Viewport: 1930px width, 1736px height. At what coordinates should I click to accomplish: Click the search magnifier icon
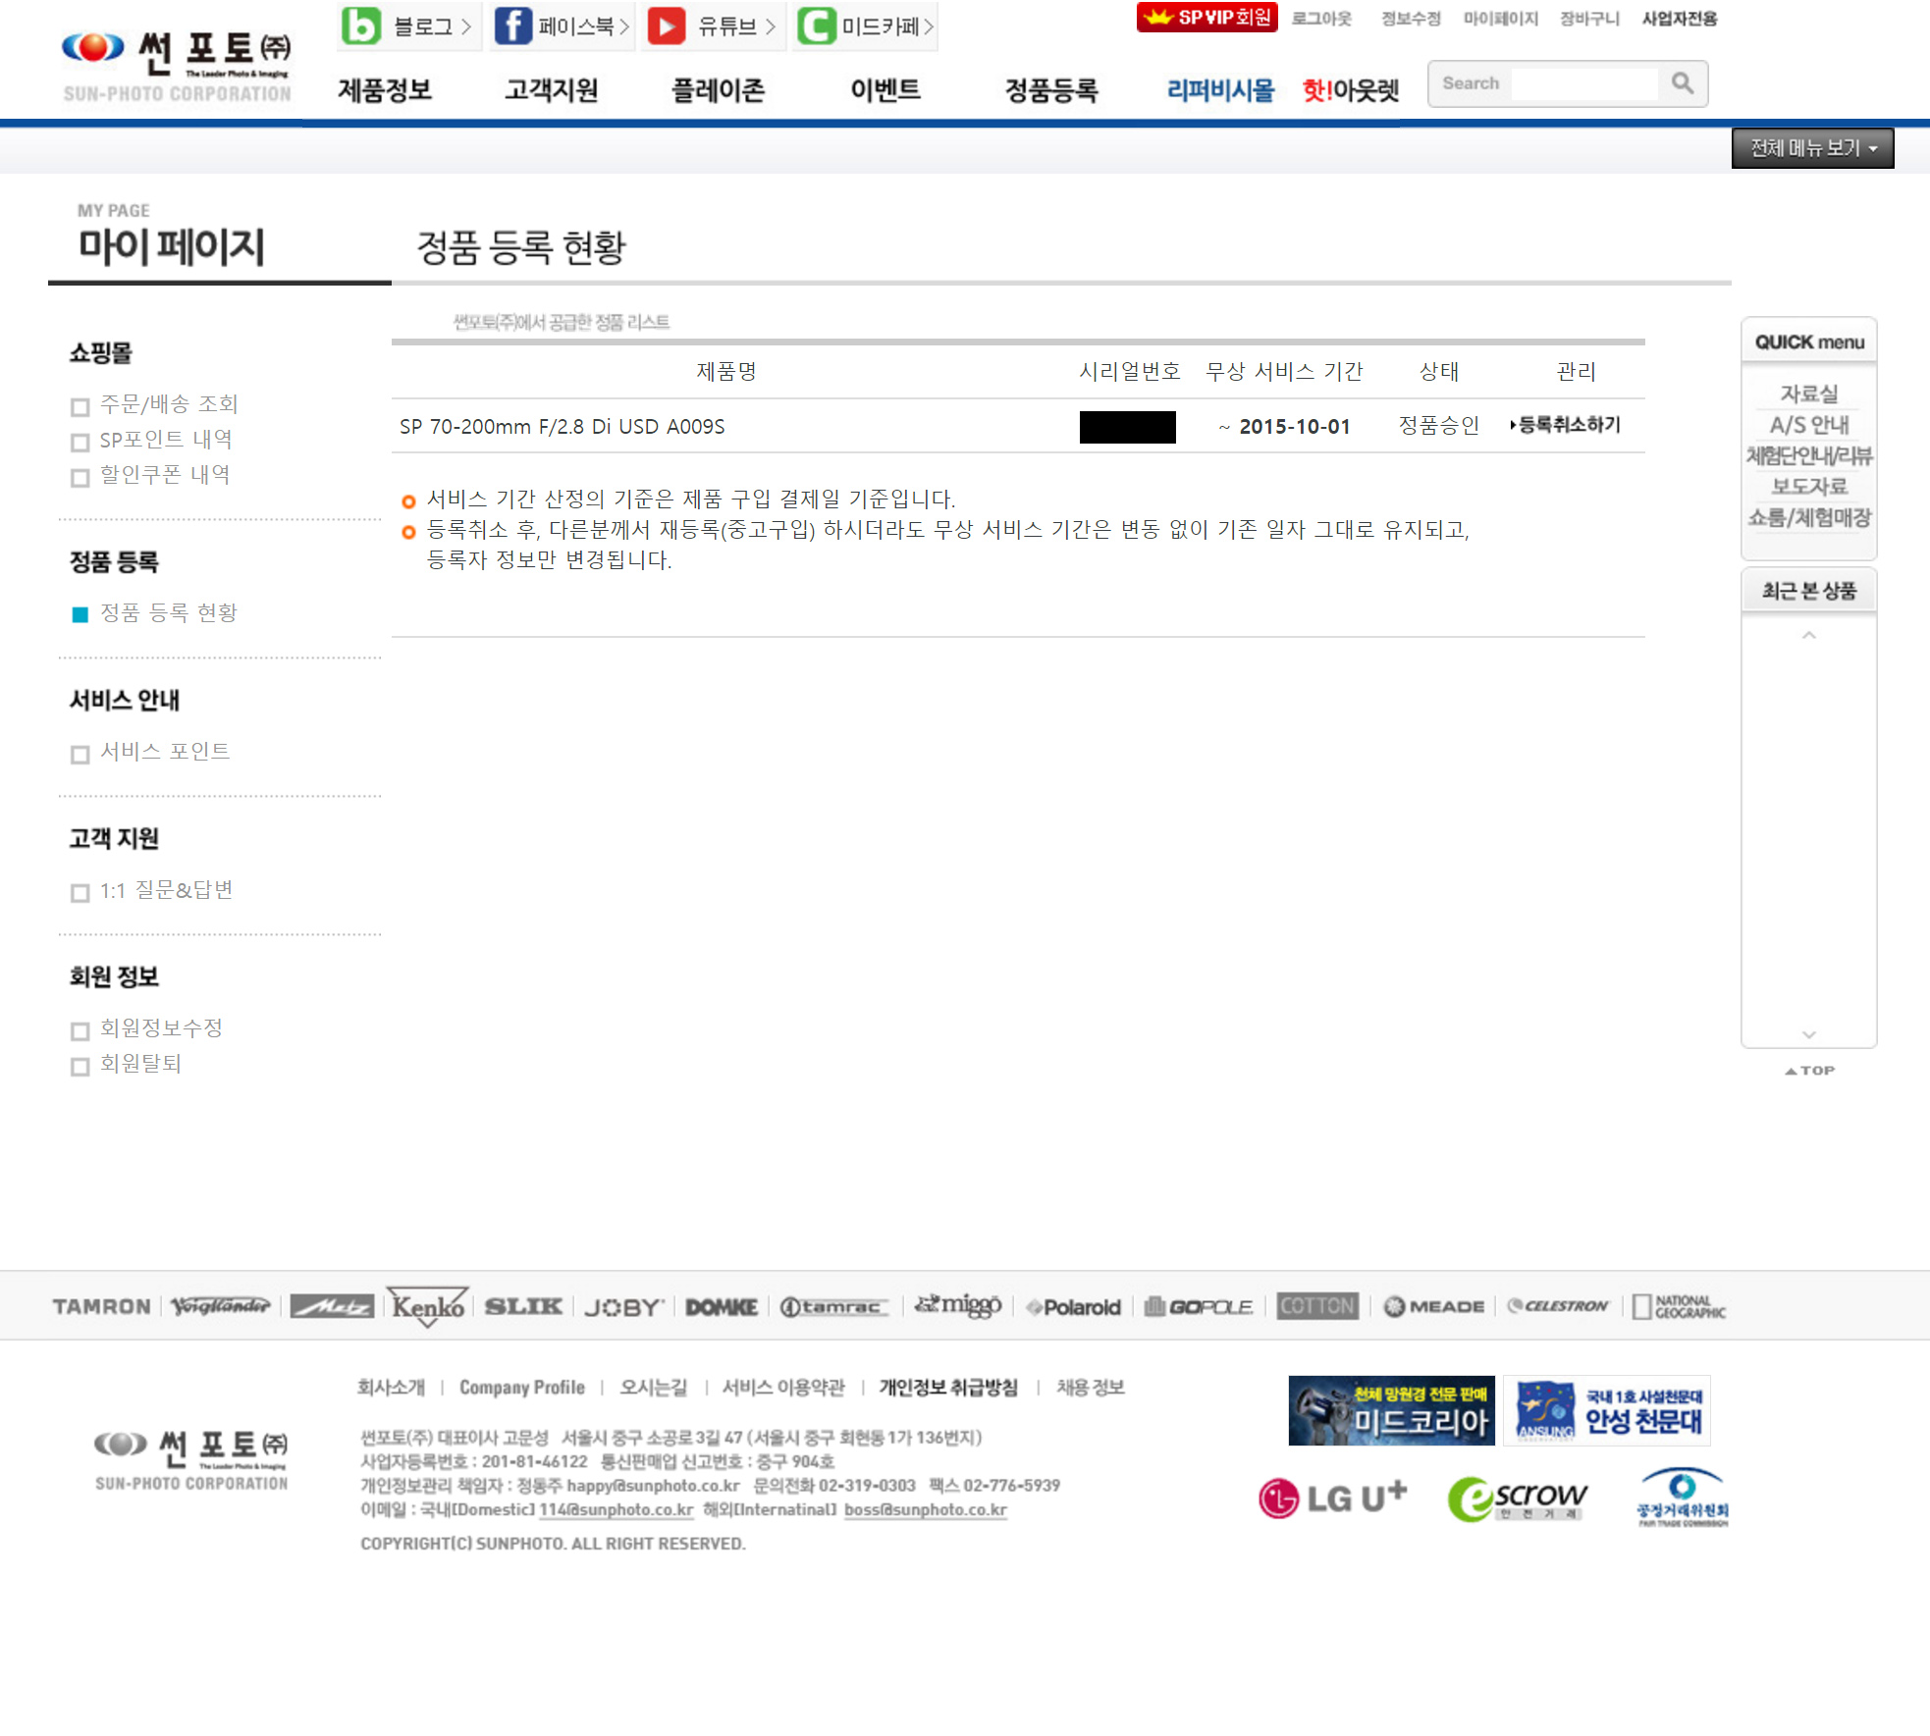(1682, 83)
